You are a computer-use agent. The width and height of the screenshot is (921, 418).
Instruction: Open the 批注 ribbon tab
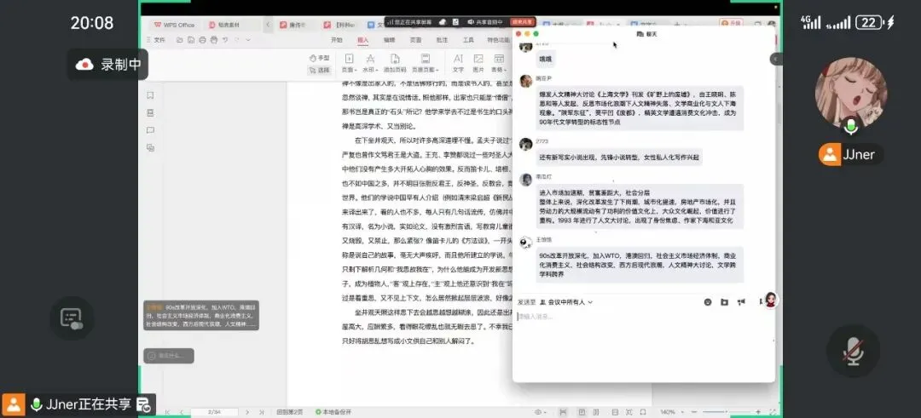(442, 40)
